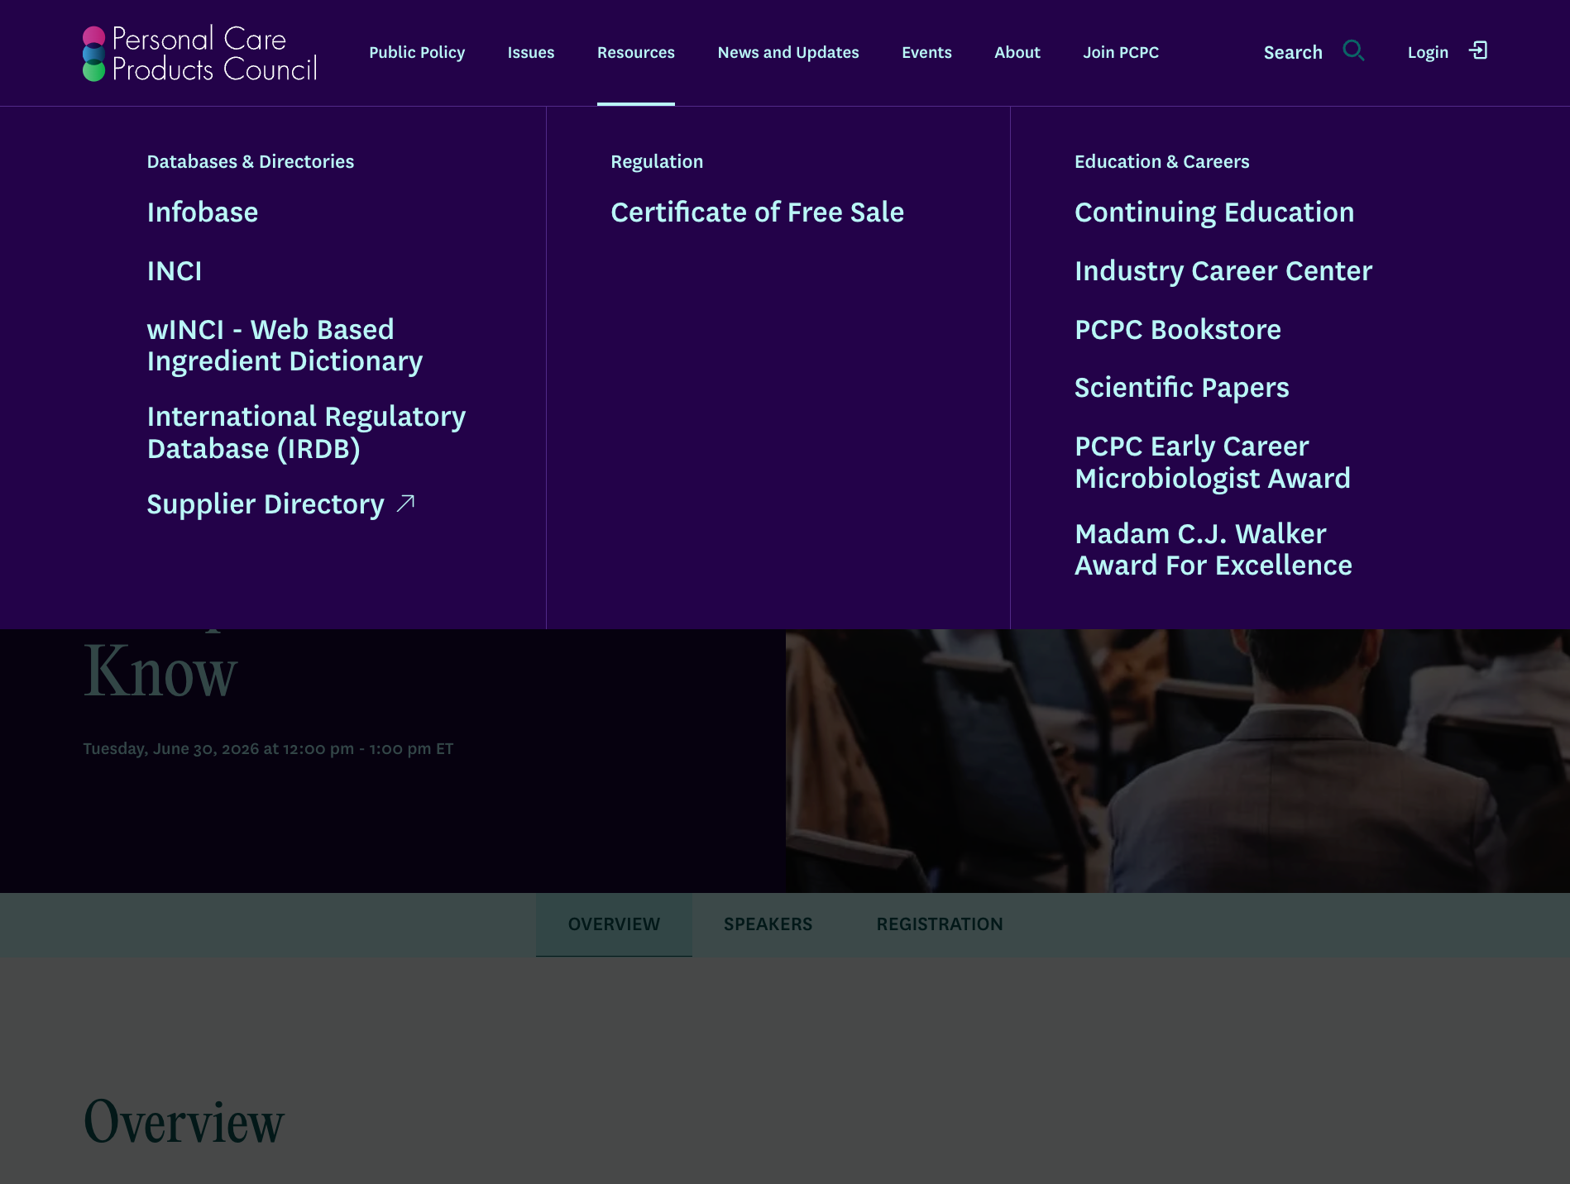The image size is (1570, 1184).
Task: Open the Issues menu
Action: coord(531,52)
